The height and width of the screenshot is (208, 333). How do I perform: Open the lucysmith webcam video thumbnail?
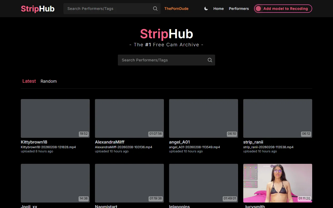coord(278,183)
